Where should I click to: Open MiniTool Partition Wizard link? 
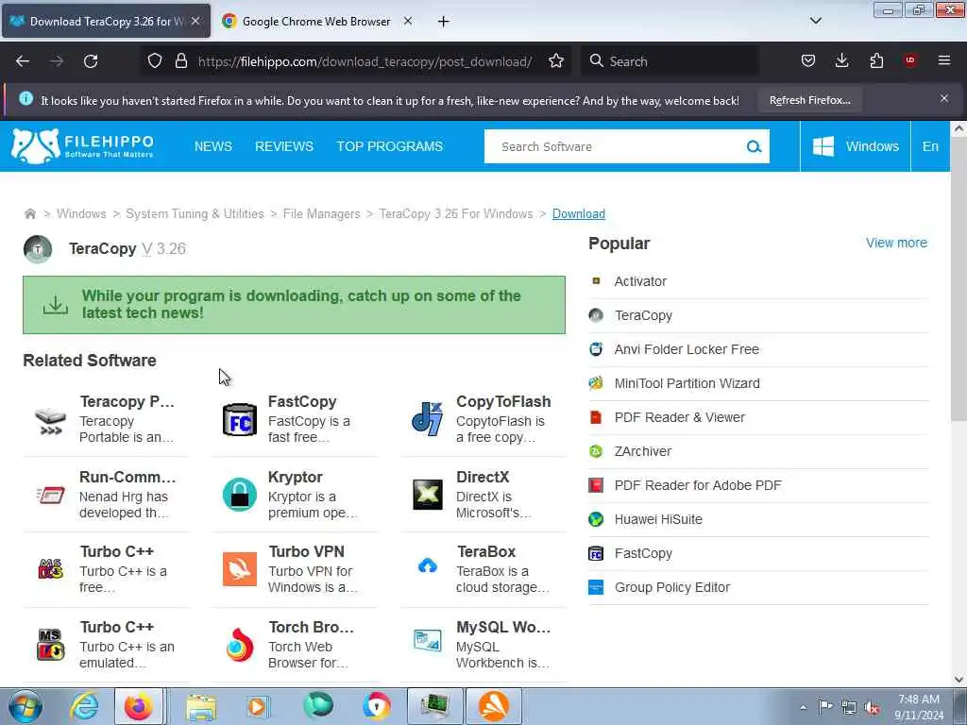[687, 383]
